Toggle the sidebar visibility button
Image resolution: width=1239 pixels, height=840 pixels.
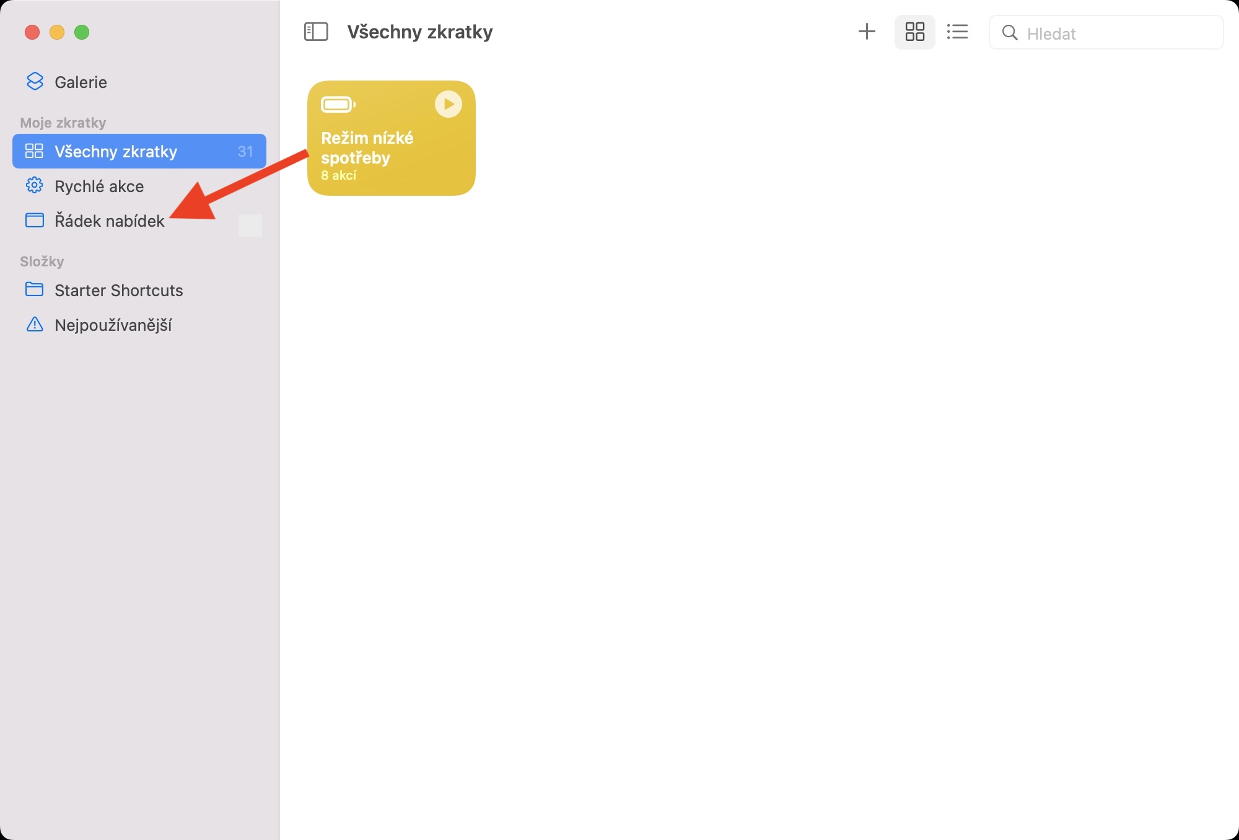point(316,32)
